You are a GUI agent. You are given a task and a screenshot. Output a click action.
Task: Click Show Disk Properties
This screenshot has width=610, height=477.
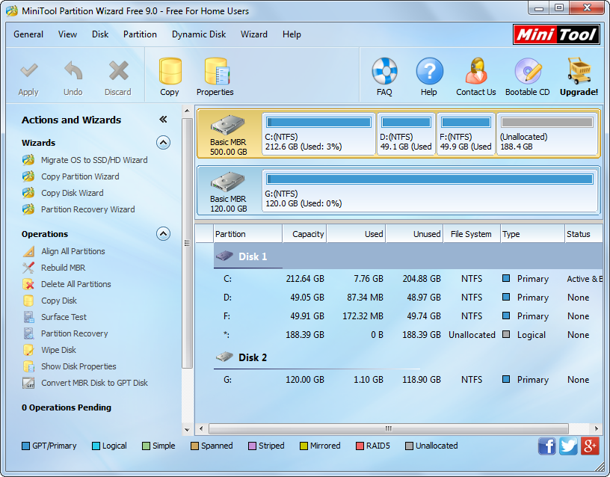(x=78, y=366)
